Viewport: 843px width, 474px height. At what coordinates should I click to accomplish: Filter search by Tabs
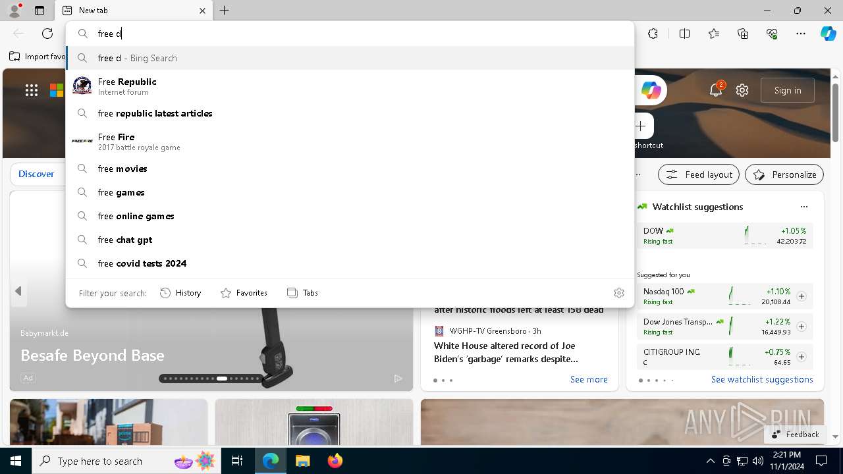pyautogui.click(x=302, y=293)
